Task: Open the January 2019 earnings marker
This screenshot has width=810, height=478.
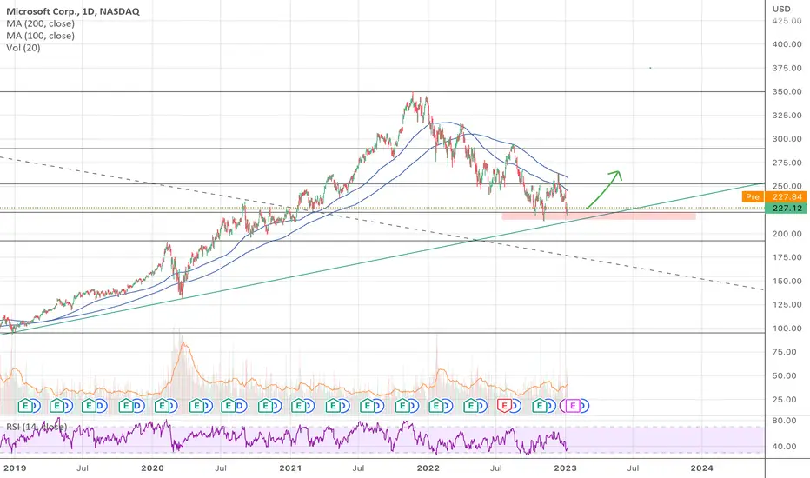Action: (24, 406)
